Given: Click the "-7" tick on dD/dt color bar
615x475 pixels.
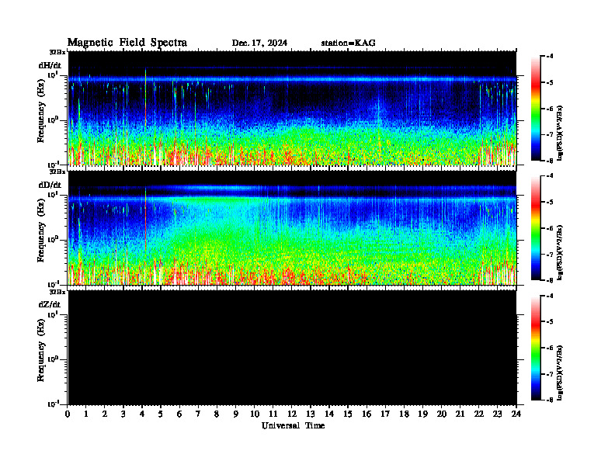Looking at the screenshot, I should pos(550,255).
